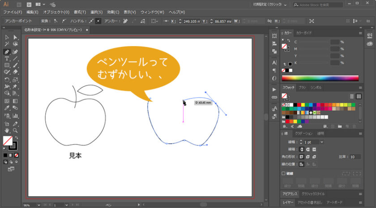Open the Layers panel options menu
This screenshot has width=376, height=208.
coord(360,202)
